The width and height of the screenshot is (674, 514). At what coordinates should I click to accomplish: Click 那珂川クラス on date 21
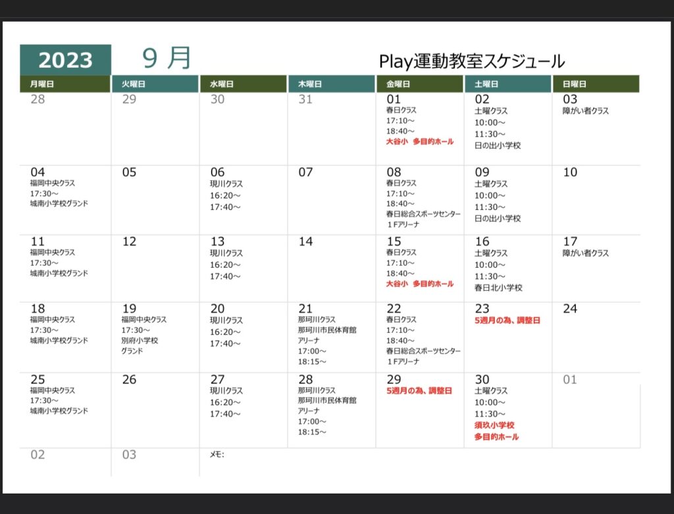[x=317, y=320]
